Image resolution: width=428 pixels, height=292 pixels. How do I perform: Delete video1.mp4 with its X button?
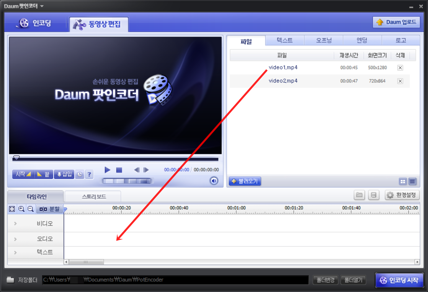tap(400, 68)
